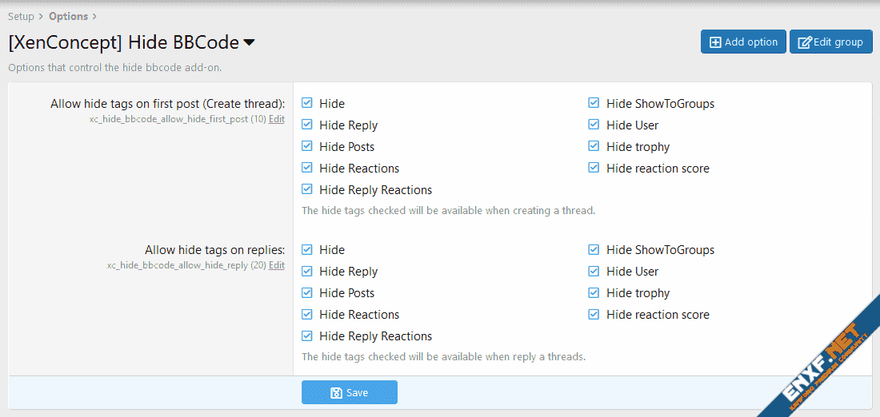The height and width of the screenshot is (417, 880).
Task: Uncheck Hide Posts in replies section
Action: (x=307, y=293)
